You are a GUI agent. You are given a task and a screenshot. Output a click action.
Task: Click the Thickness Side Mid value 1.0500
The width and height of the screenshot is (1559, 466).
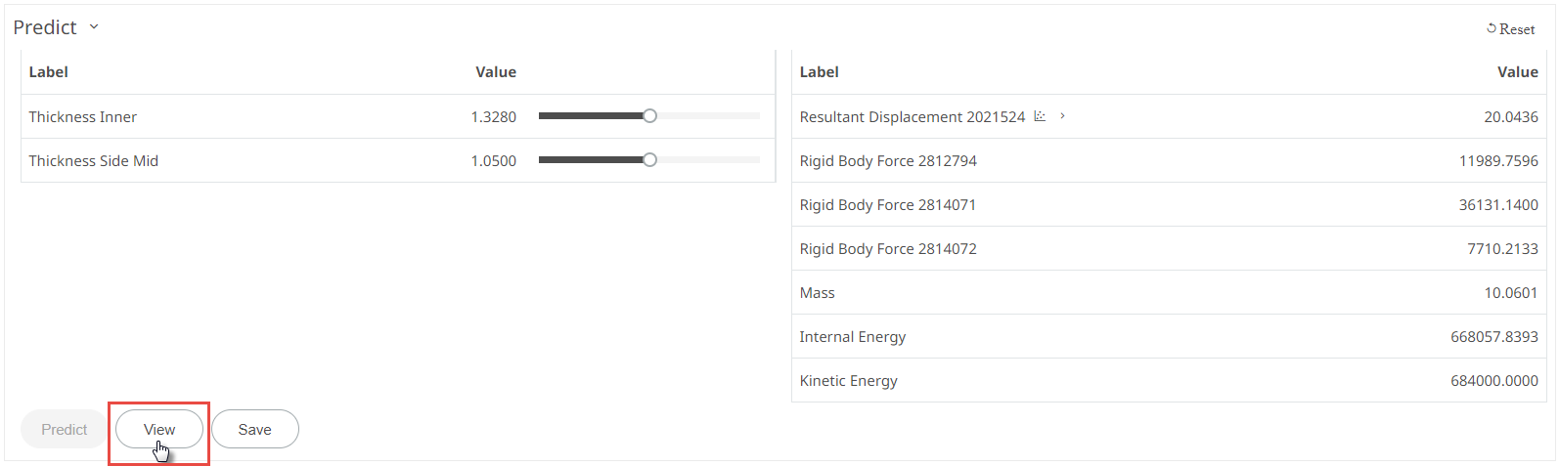[493, 161]
